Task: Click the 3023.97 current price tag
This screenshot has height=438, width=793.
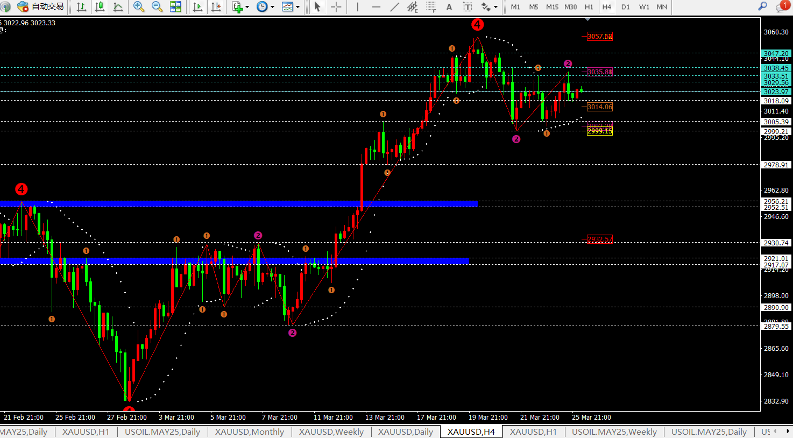Action: click(776, 91)
